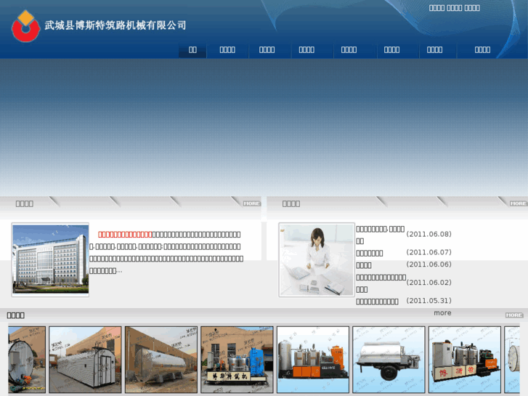
Task: Open product photo of silver tank beside wall
Action: click(x=161, y=360)
